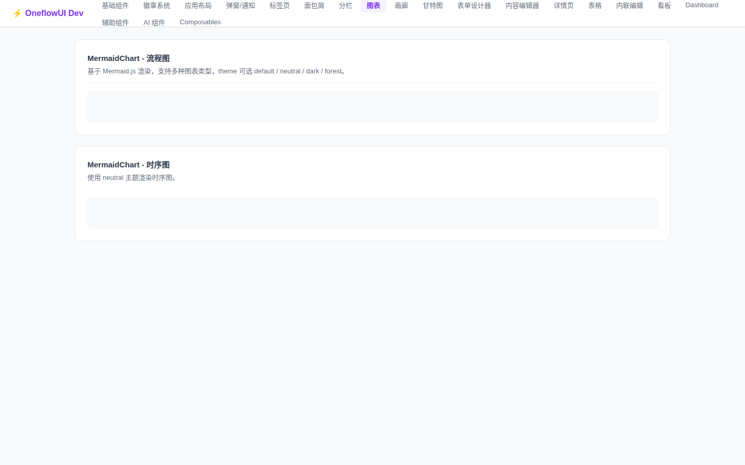
Task: Open the Dashboard nav item
Action: coord(702,5)
